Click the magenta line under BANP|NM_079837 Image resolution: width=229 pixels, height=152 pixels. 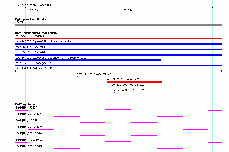coord(118,110)
